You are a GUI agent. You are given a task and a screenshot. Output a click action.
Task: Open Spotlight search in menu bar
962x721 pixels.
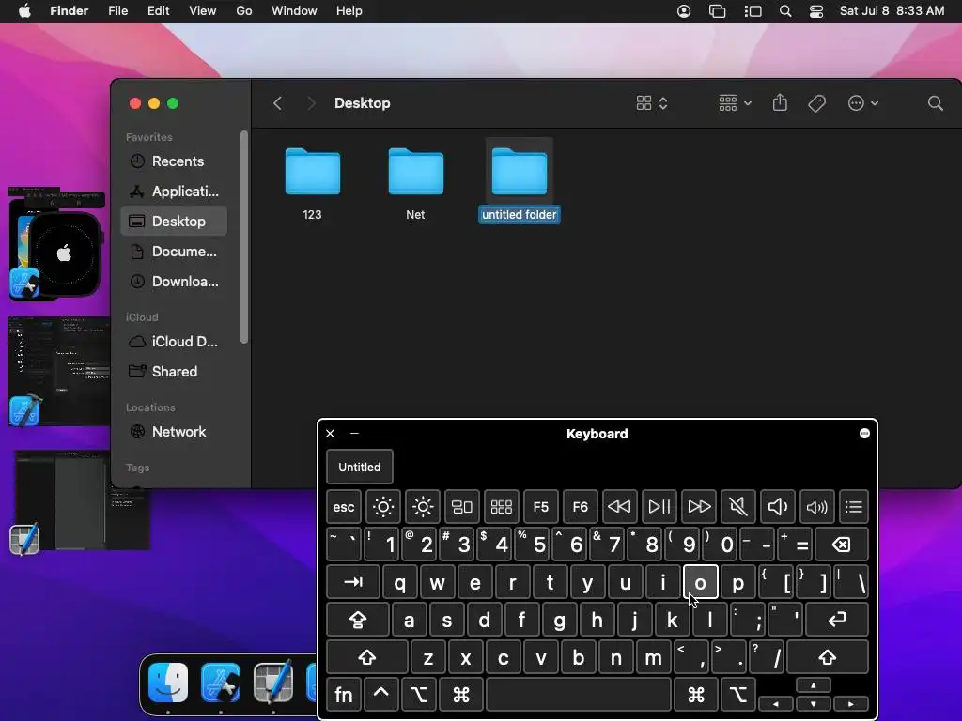[x=785, y=11]
